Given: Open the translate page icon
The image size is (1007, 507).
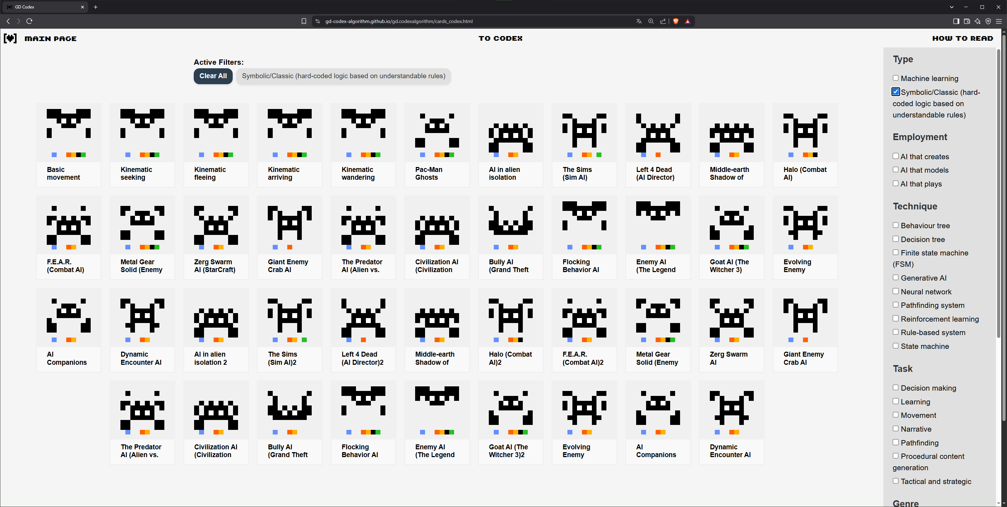Looking at the screenshot, I should click(639, 21).
